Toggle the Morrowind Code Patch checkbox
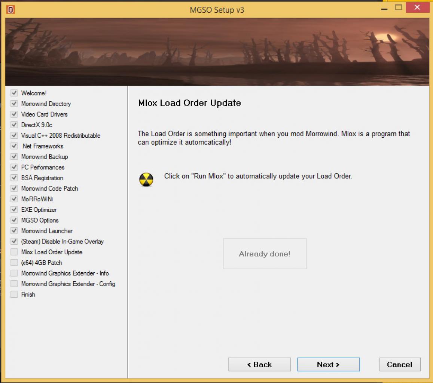The width and height of the screenshot is (433, 383). (x=14, y=189)
